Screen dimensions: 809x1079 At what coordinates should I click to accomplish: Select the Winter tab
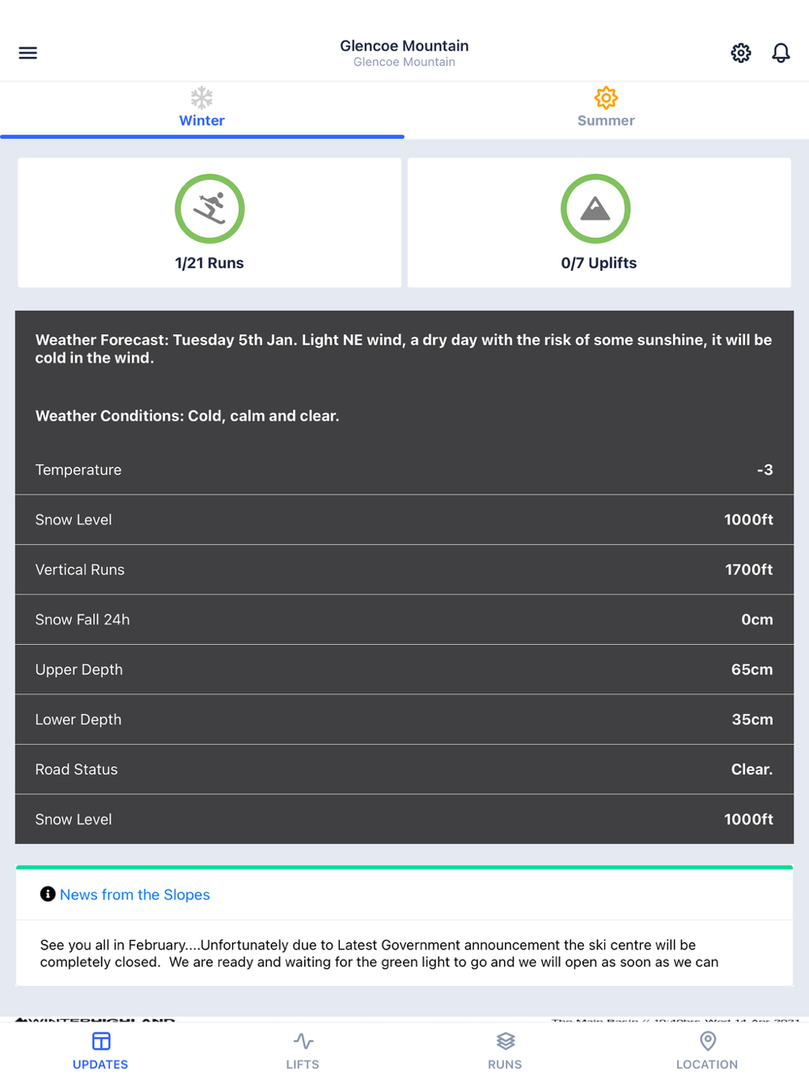[x=201, y=110]
